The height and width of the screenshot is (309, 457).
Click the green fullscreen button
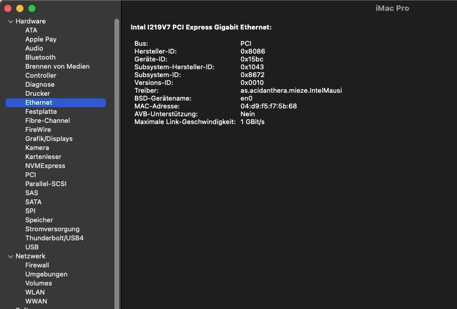pos(31,8)
